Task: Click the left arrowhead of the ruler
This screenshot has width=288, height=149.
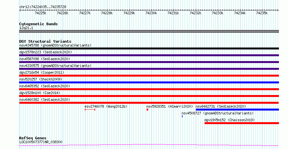Action: click(x=20, y=10)
